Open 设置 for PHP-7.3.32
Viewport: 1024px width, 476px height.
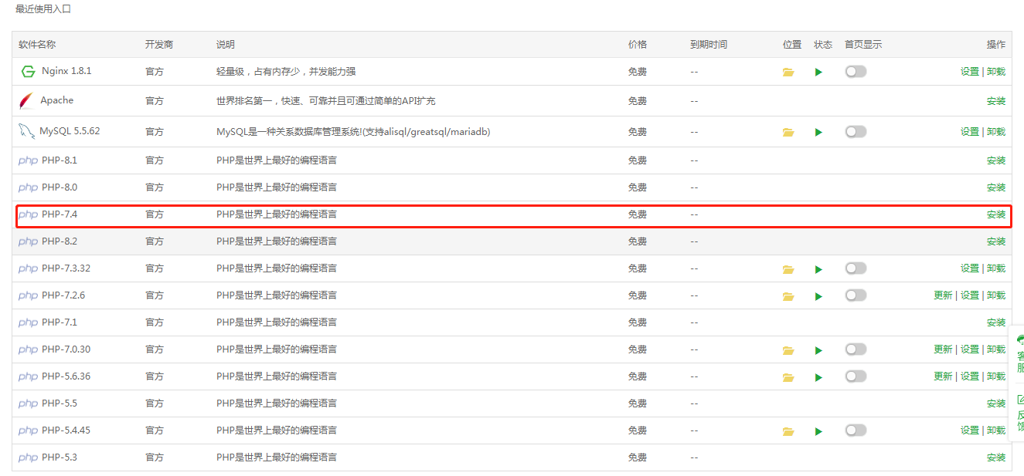[970, 268]
